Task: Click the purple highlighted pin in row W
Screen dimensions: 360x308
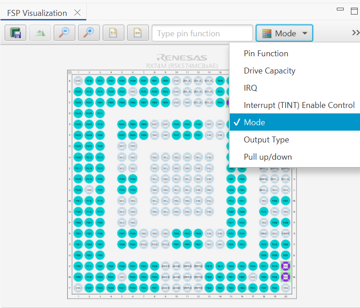Action: tap(286, 277)
